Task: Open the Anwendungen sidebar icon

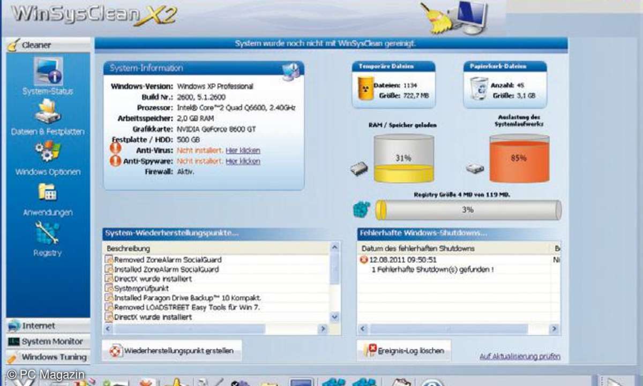Action: tap(48, 192)
